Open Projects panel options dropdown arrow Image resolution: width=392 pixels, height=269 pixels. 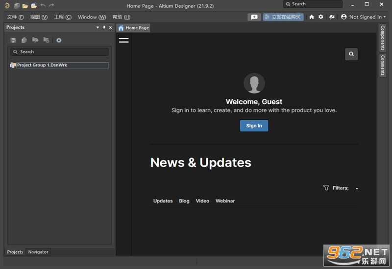click(x=98, y=27)
